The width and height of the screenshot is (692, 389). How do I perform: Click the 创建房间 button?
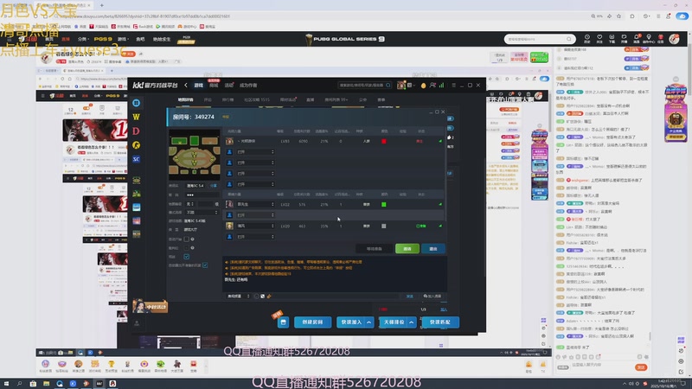tap(312, 322)
